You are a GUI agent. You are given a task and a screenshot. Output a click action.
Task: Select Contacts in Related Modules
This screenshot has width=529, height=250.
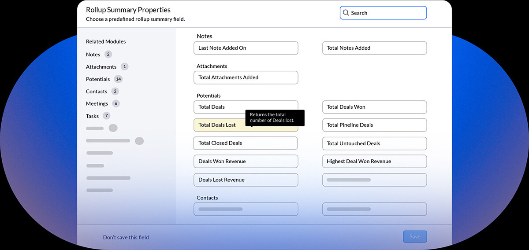coord(97,92)
